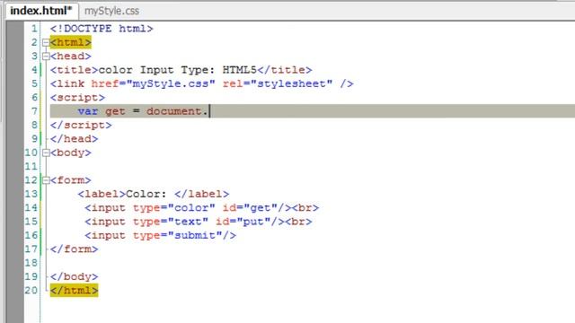Click the closing body tag
This screenshot has height=323, width=575.
[74, 276]
